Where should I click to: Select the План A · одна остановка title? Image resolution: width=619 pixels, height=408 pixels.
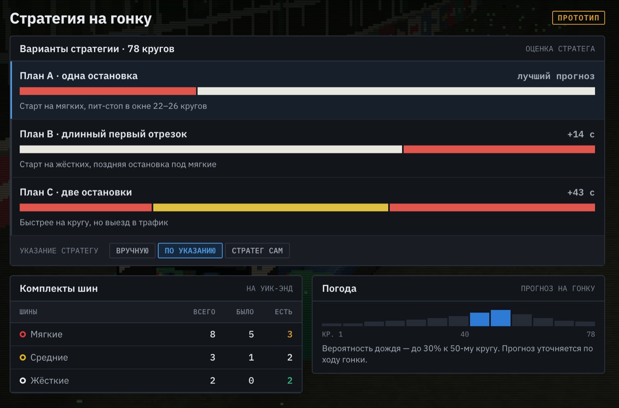point(79,76)
